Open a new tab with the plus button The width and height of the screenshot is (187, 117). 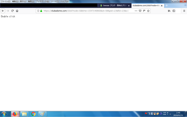point(167,6)
